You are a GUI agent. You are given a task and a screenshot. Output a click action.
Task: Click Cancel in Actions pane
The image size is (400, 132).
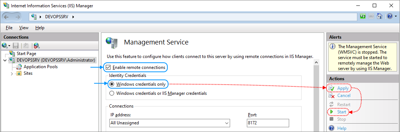point(343,95)
